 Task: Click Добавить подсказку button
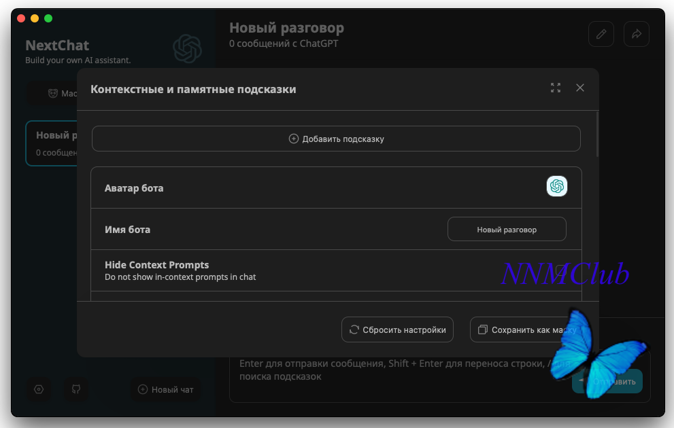[x=336, y=139]
